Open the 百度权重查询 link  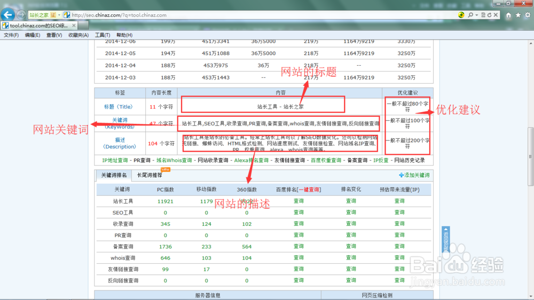[326, 160]
